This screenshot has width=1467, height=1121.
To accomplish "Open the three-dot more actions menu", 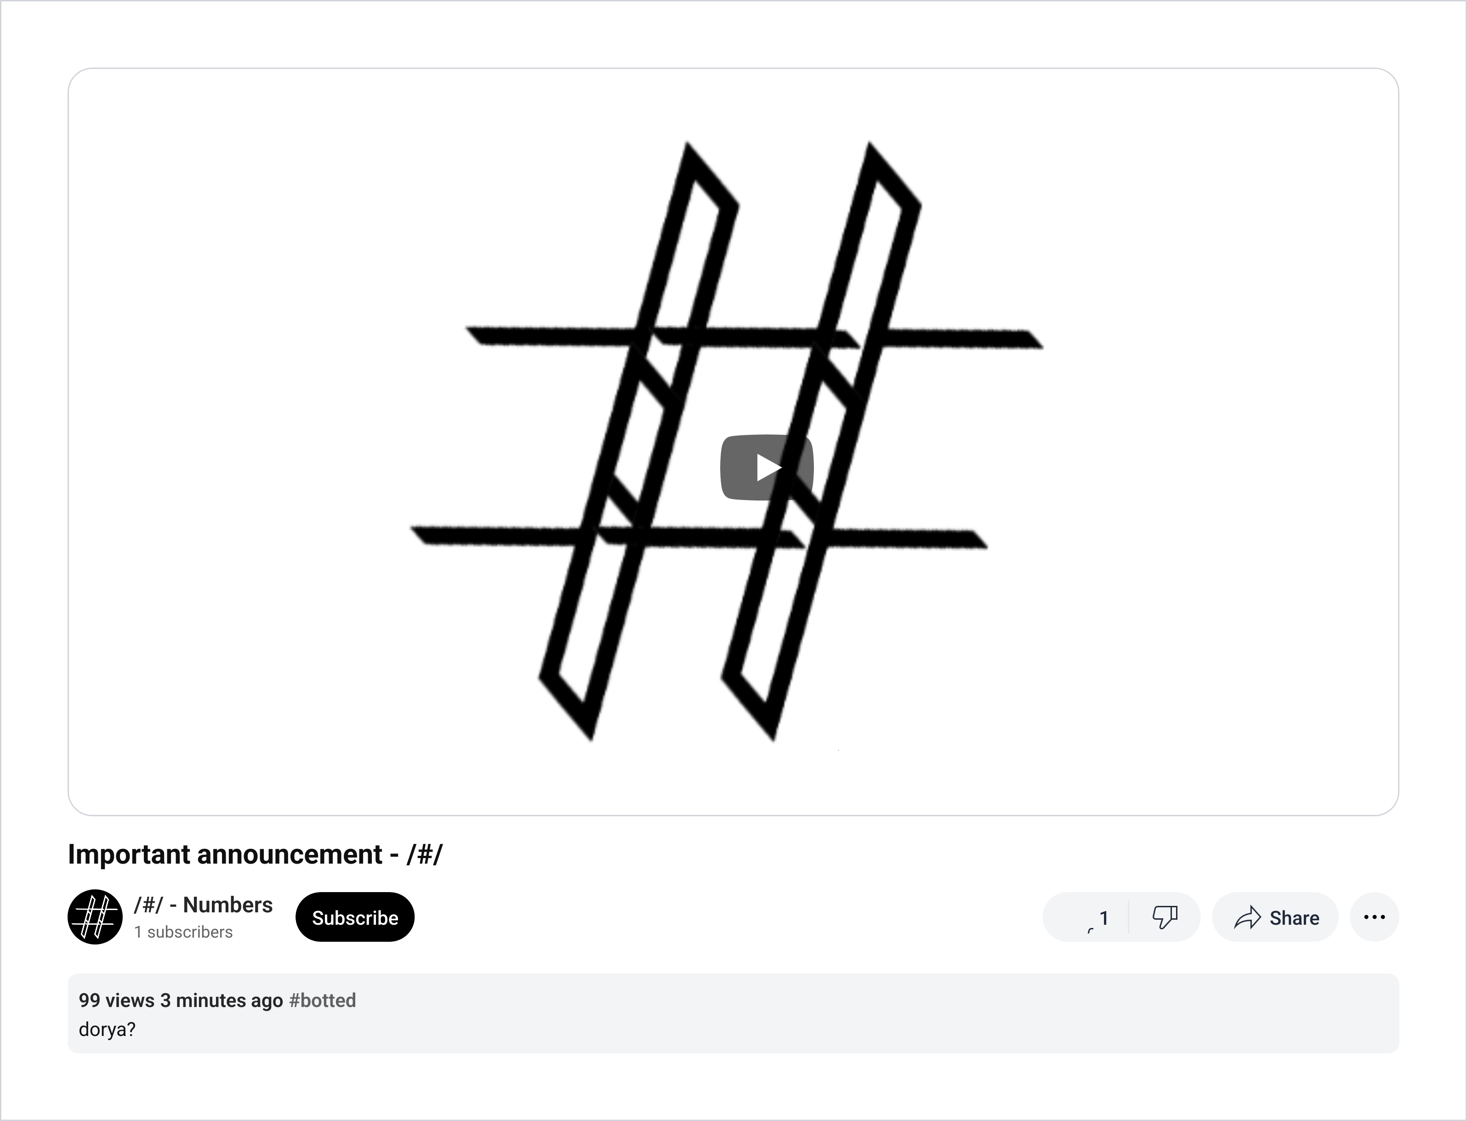I will (x=1374, y=917).
